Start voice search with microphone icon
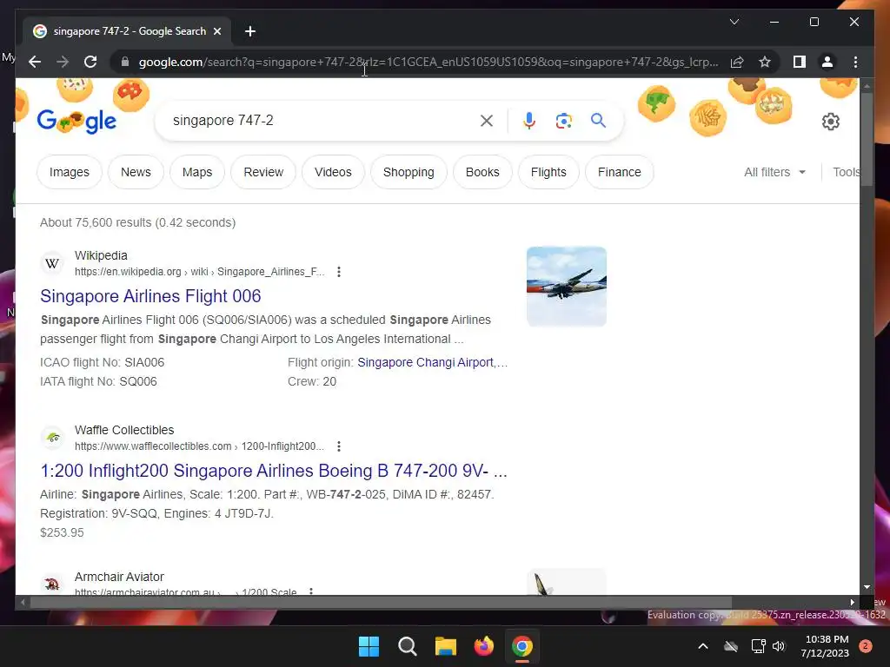The height and width of the screenshot is (667, 890). pyautogui.click(x=529, y=120)
